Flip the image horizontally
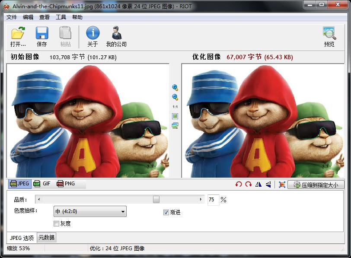Viewport: 351px width, 258px height. coord(258,185)
